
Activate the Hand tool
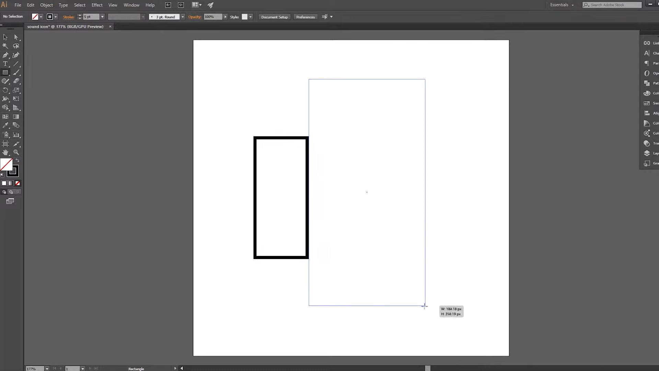(5, 153)
